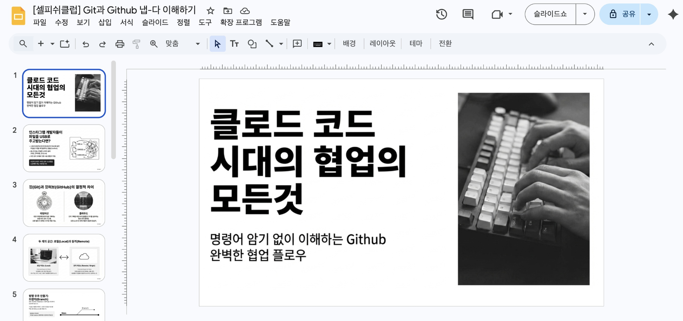This screenshot has width=683, height=321.
Task: Open the 슬라이드 menu
Action: (x=155, y=22)
